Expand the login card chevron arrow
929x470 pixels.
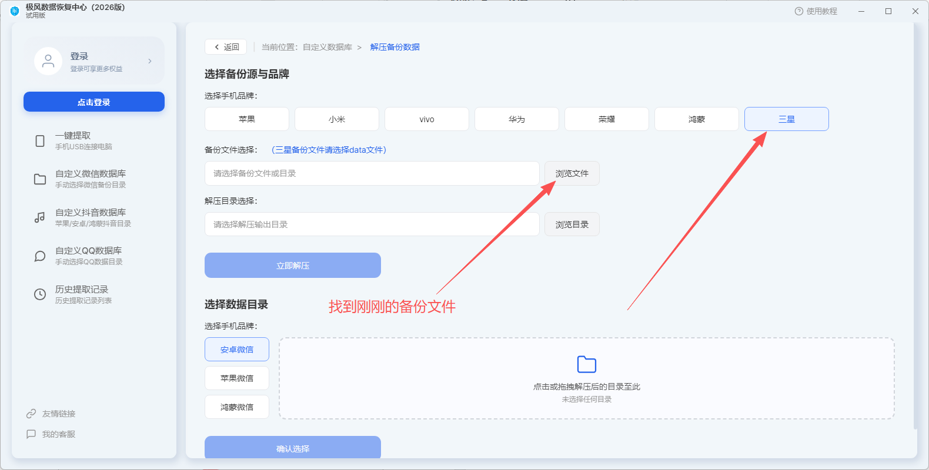(x=150, y=61)
